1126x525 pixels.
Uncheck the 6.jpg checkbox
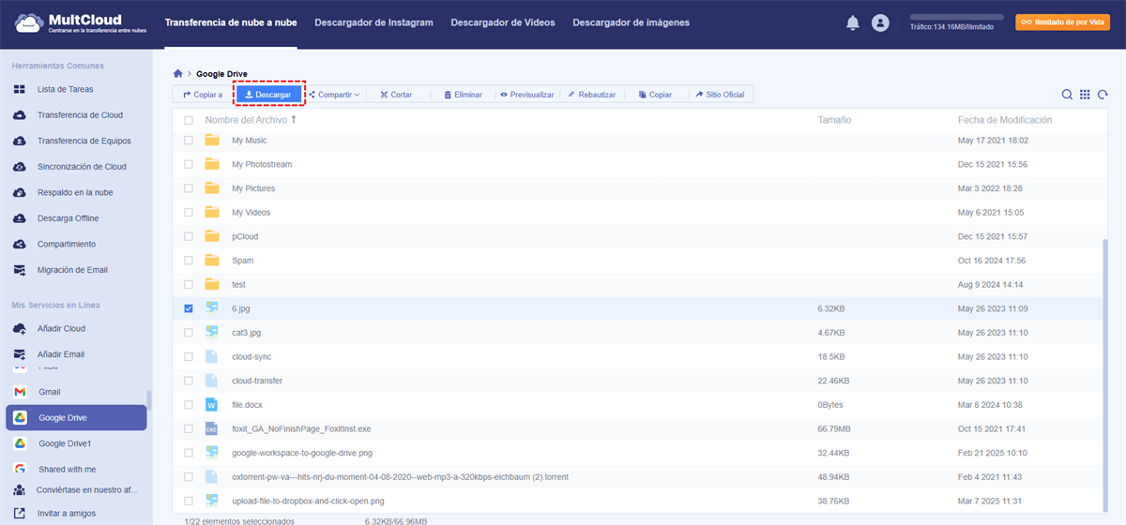pos(189,308)
